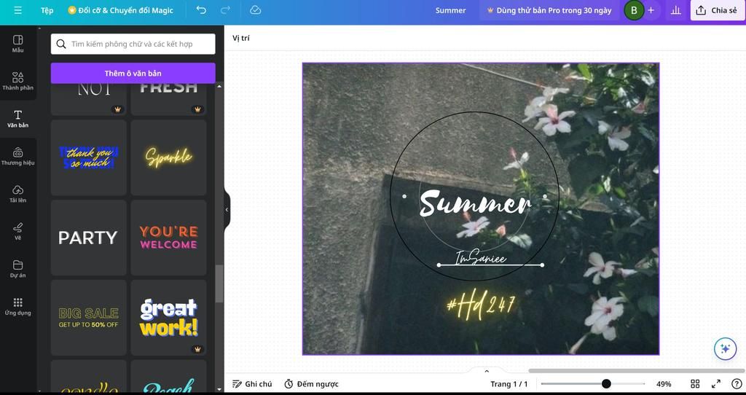The width and height of the screenshot is (746, 395).
Task: Choose the NOT text template
Action: pos(88,99)
